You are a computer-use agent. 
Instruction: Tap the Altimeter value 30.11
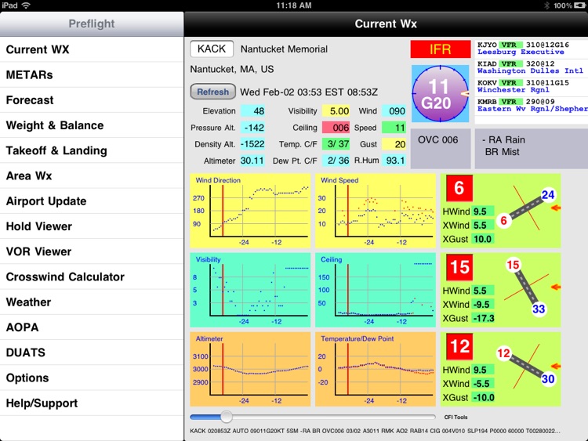(252, 161)
